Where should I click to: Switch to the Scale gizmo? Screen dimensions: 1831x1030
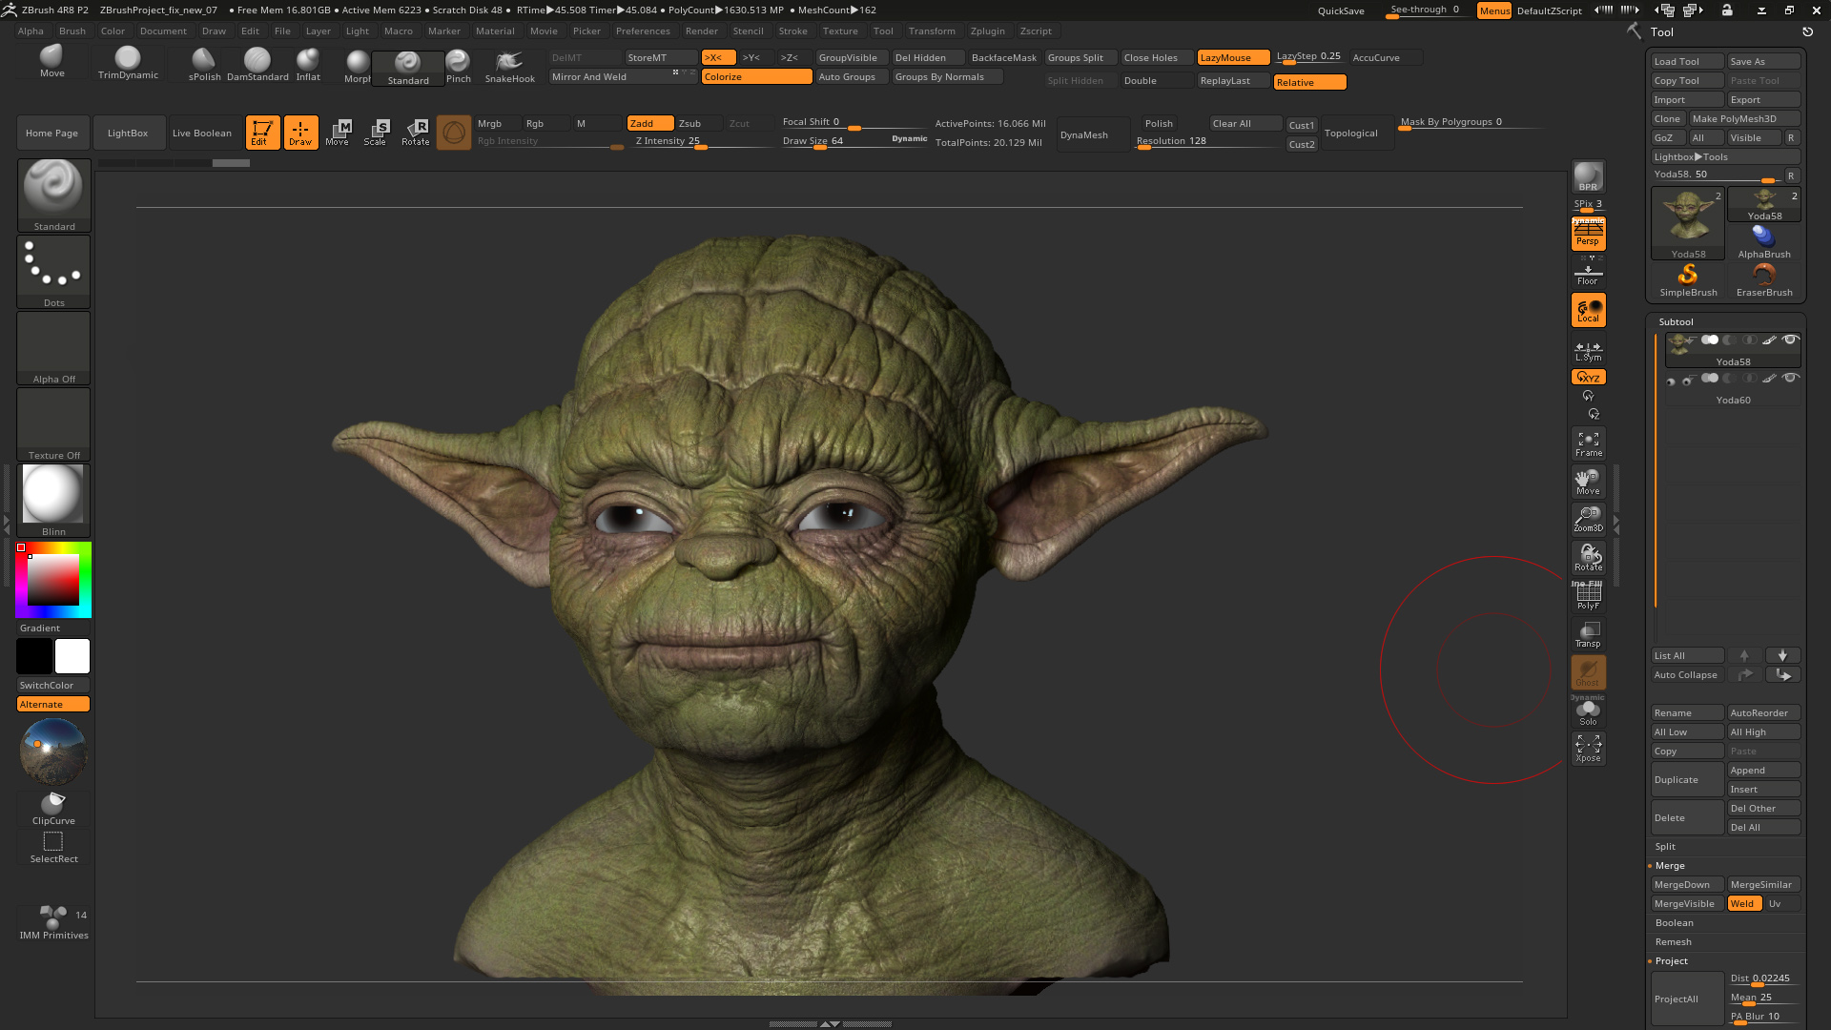pyautogui.click(x=377, y=133)
